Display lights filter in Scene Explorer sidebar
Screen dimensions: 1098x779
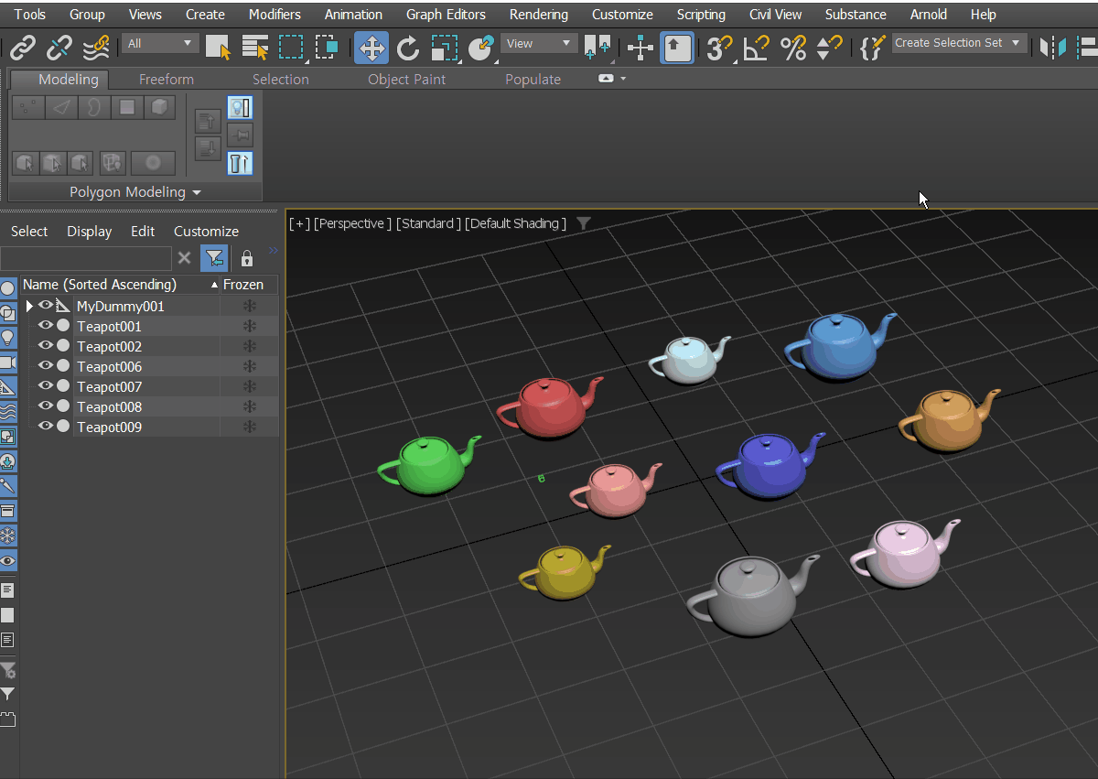[8, 338]
